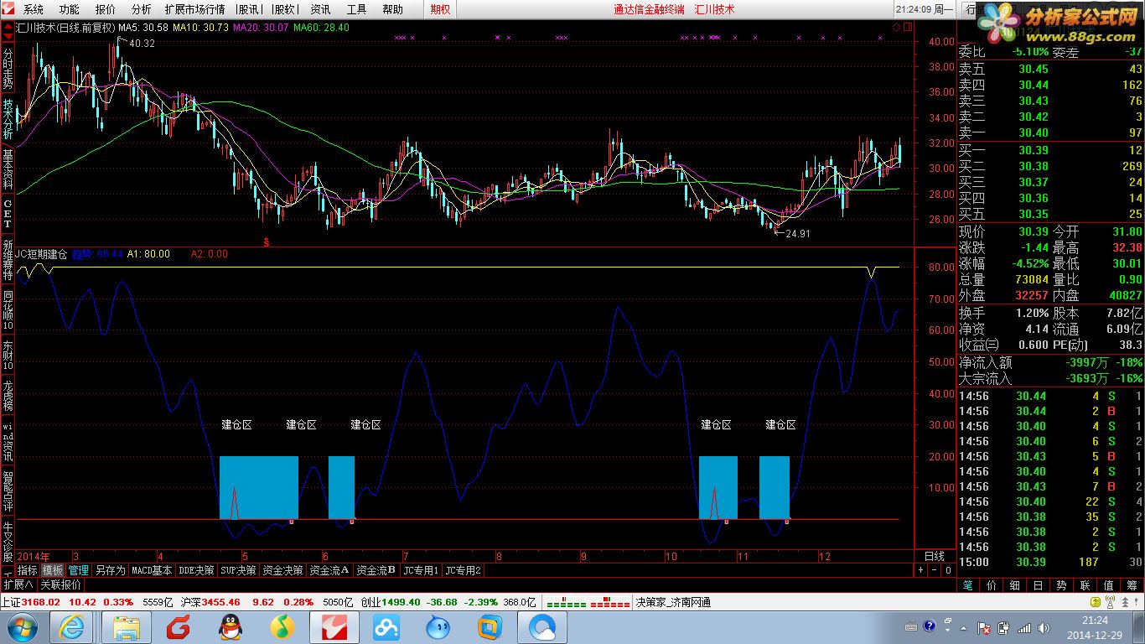Select 东财10 sidebar tab
This screenshot has width=1145, height=644.
8,356
